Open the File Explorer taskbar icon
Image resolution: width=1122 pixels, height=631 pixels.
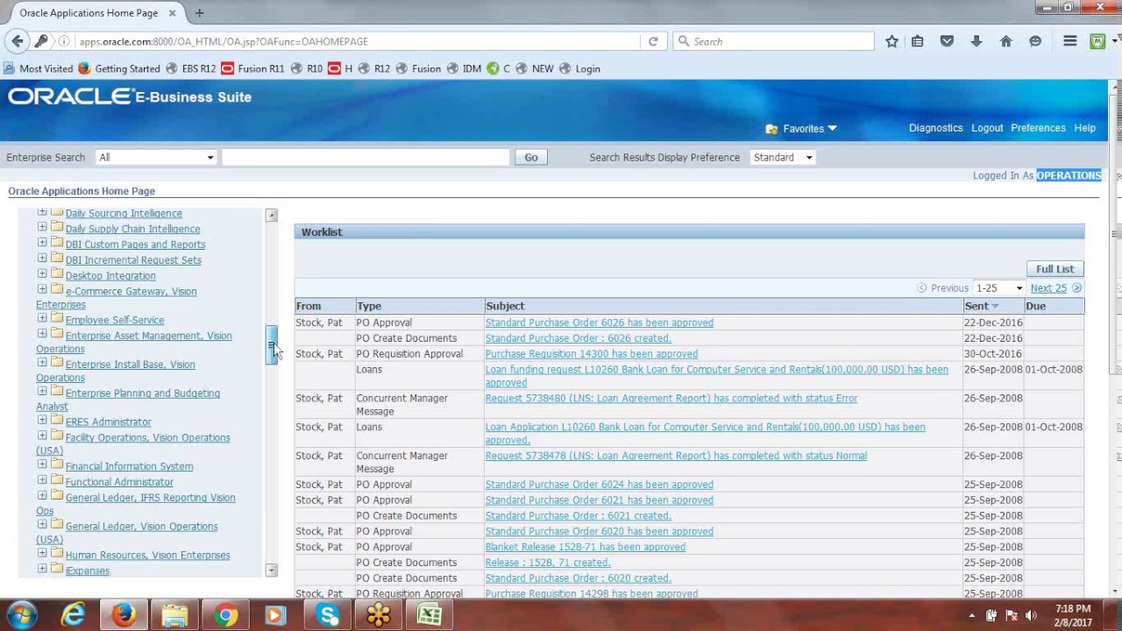click(174, 615)
